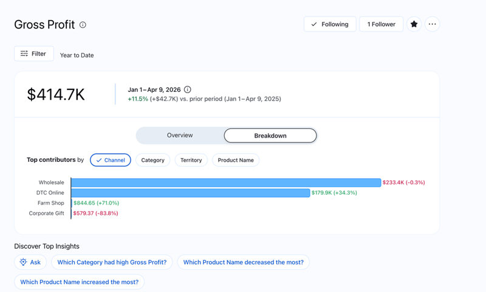The width and height of the screenshot is (486, 292).
Task: Choose the Territory contributor chip
Action: click(191, 160)
